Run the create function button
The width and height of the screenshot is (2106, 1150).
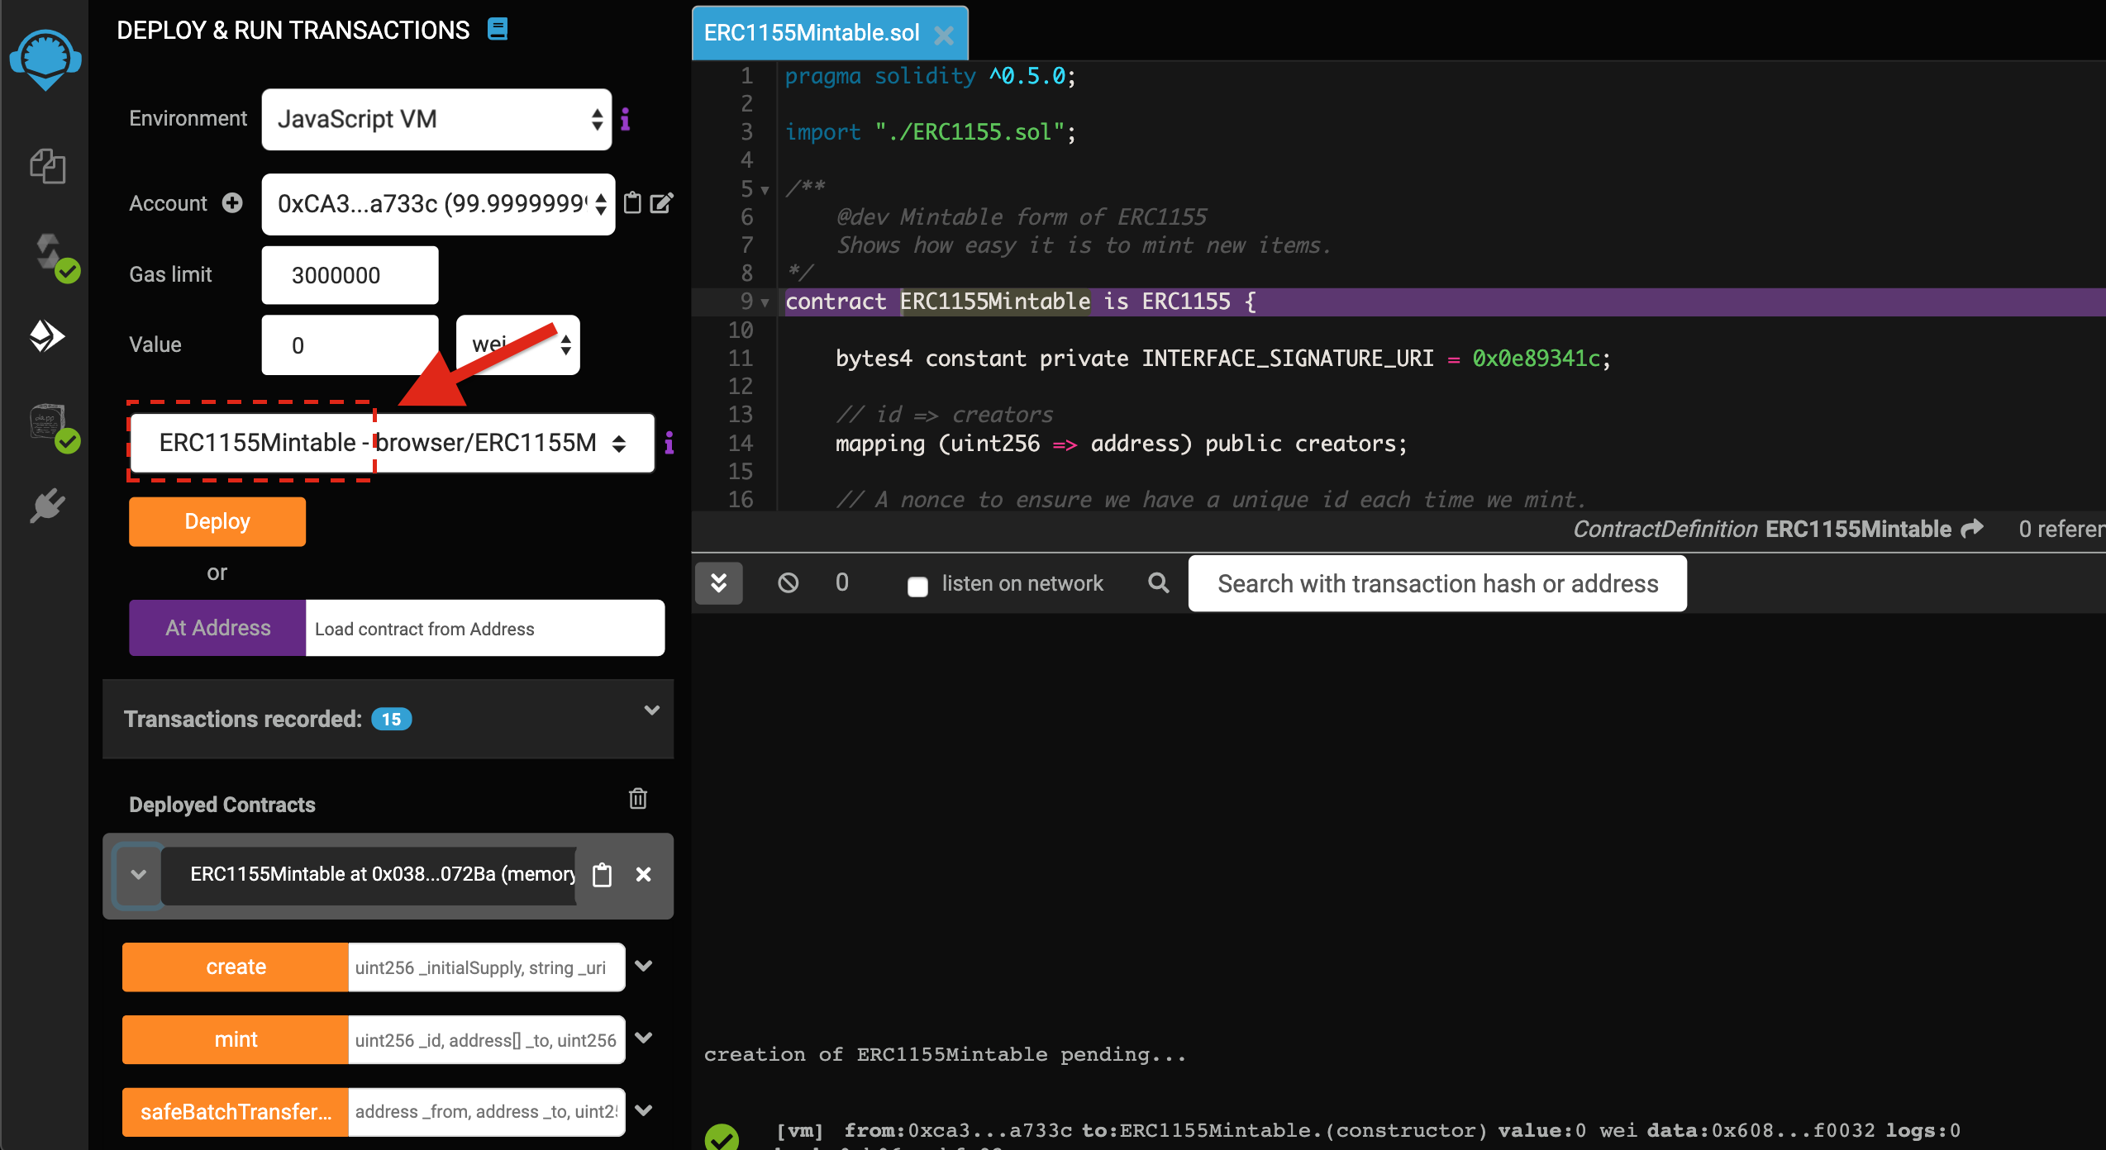236,967
